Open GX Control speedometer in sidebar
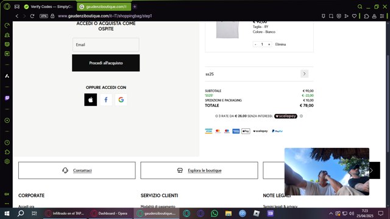Image resolution: width=390 pixels, height=219 pixels. pos(7,26)
